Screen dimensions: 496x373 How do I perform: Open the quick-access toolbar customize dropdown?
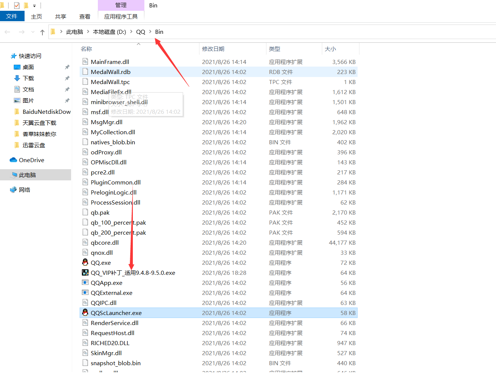pyautogui.click(x=34, y=6)
